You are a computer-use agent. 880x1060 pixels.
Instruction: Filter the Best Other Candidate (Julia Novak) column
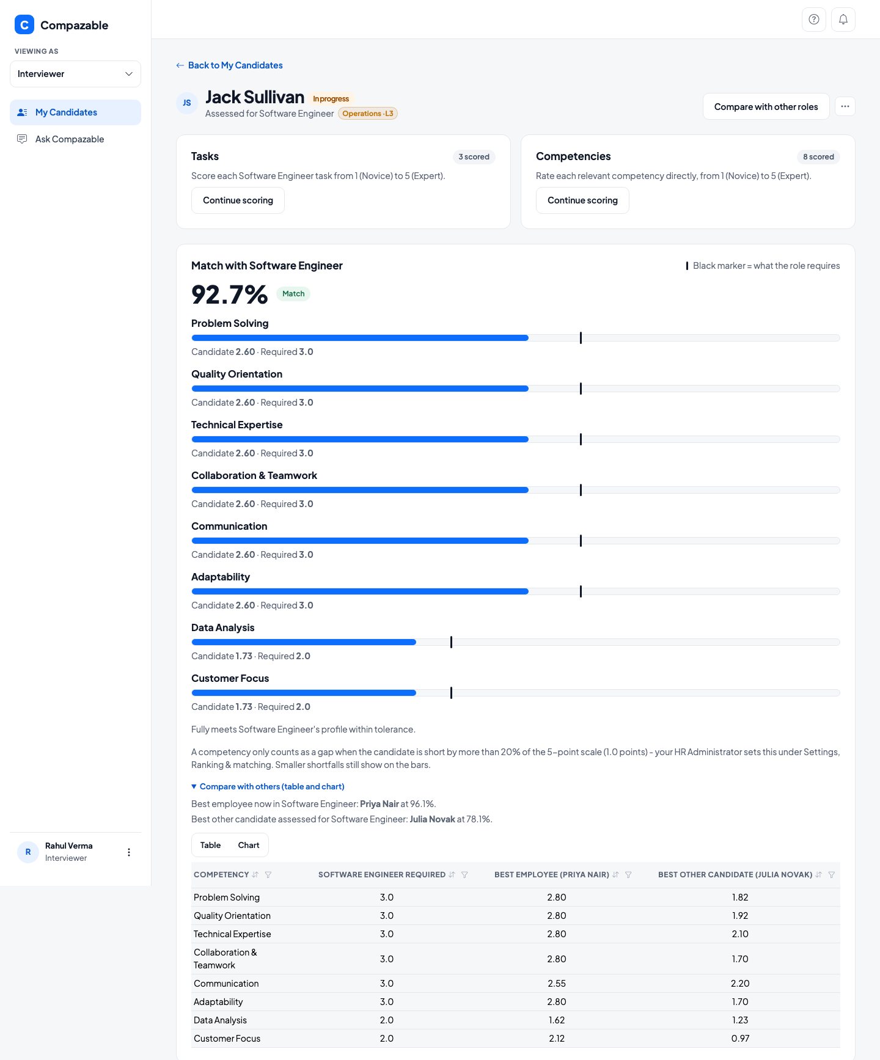[x=831, y=875]
